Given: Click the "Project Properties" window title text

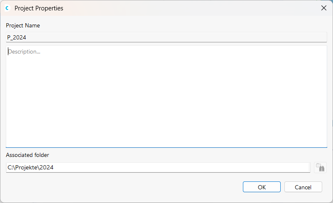Looking at the screenshot, I should coord(39,8).
